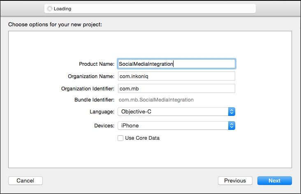Click the Devices label text

pos(103,126)
